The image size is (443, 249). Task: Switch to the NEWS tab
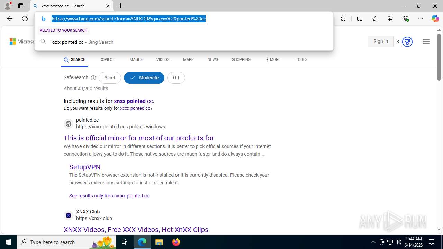[213, 60]
